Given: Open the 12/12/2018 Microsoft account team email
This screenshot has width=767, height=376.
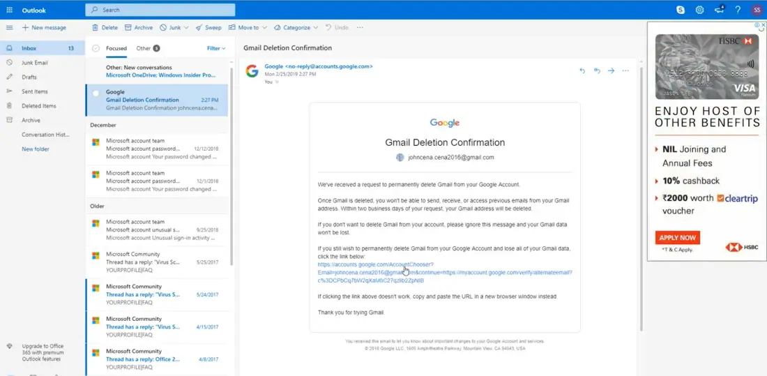Looking at the screenshot, I should (156, 149).
